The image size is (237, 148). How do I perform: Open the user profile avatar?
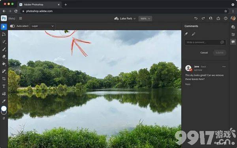233,18
